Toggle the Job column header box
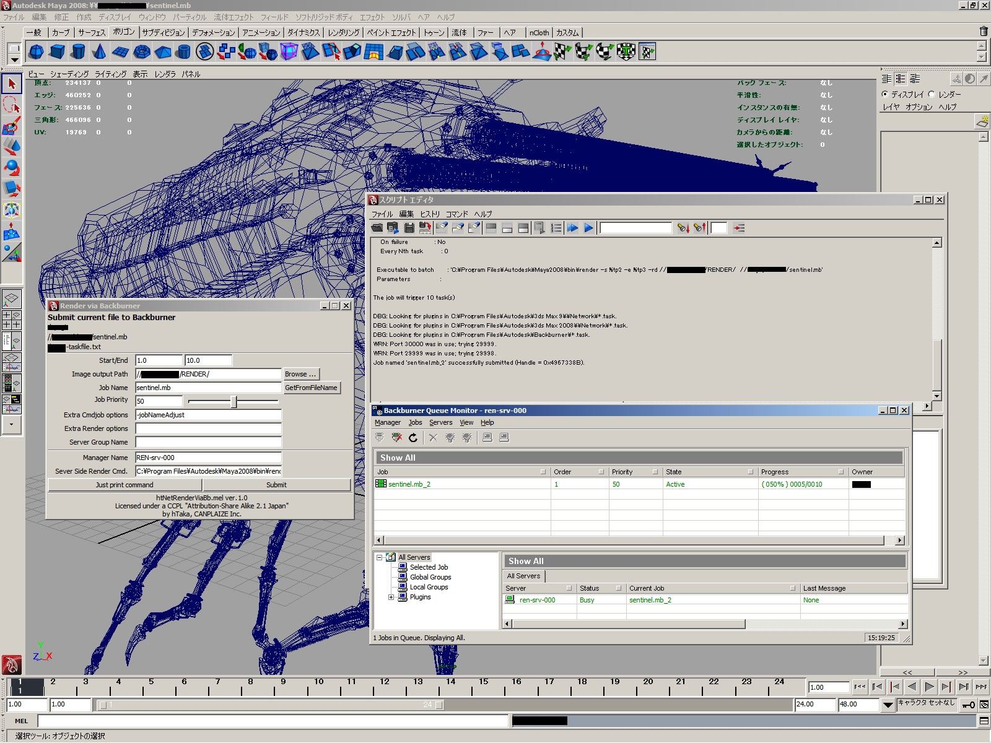Screen dimensions: 991x743 pyautogui.click(x=543, y=472)
